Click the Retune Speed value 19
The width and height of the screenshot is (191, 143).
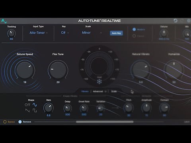click(x=25, y=82)
